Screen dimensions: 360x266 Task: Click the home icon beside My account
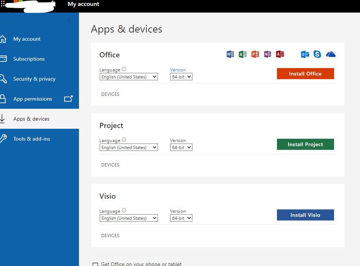(x=3, y=39)
